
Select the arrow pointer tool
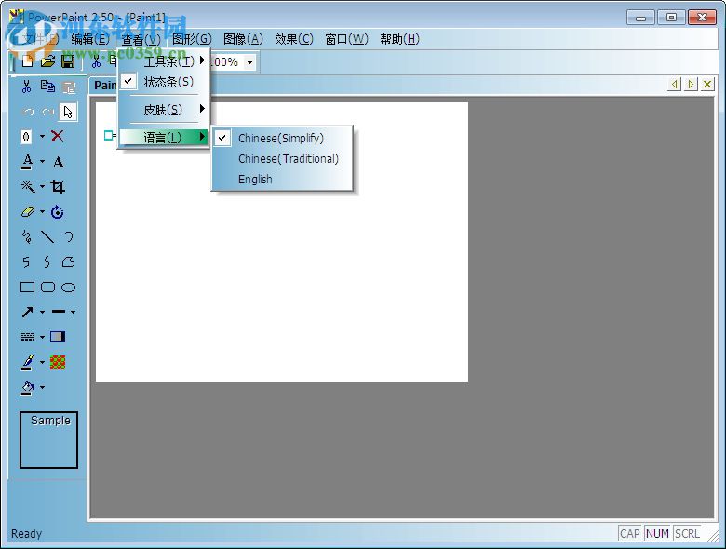(x=68, y=112)
